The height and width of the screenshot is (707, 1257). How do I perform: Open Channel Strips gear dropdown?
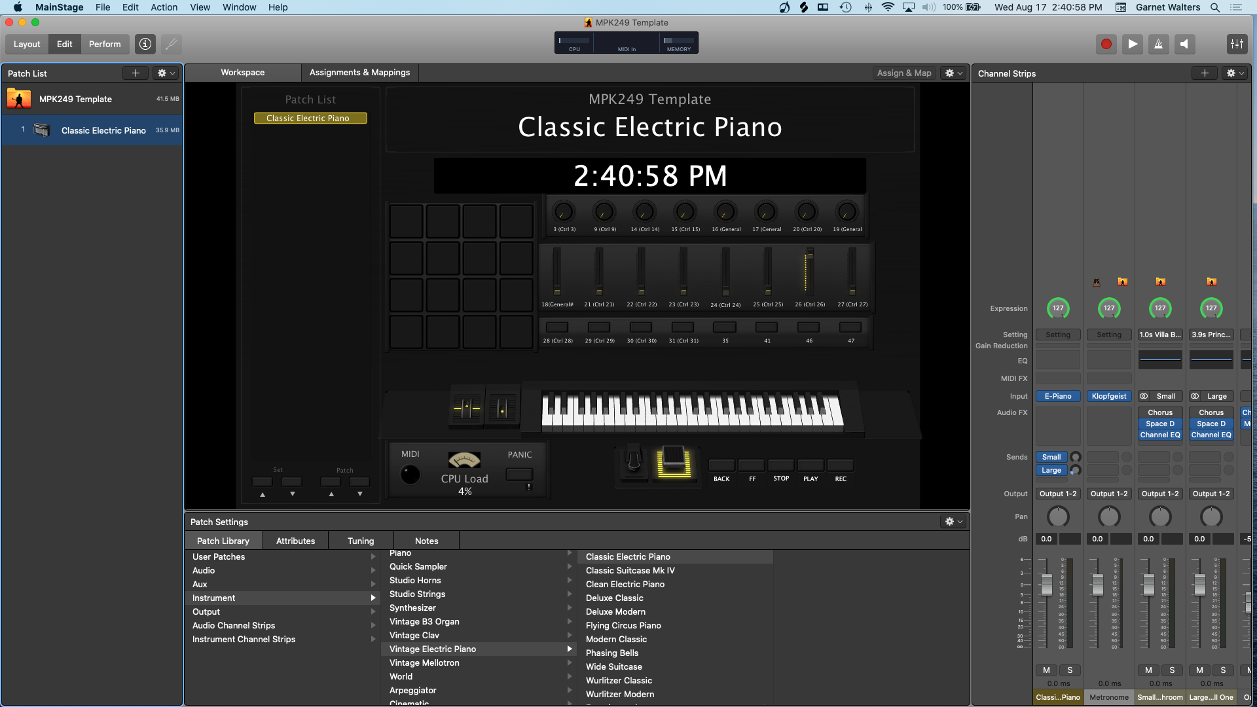tap(1235, 73)
